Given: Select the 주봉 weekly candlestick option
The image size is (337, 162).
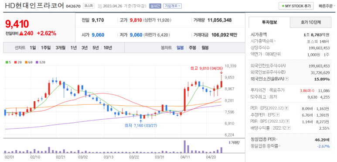Looking at the screenshot, I should [192, 48].
